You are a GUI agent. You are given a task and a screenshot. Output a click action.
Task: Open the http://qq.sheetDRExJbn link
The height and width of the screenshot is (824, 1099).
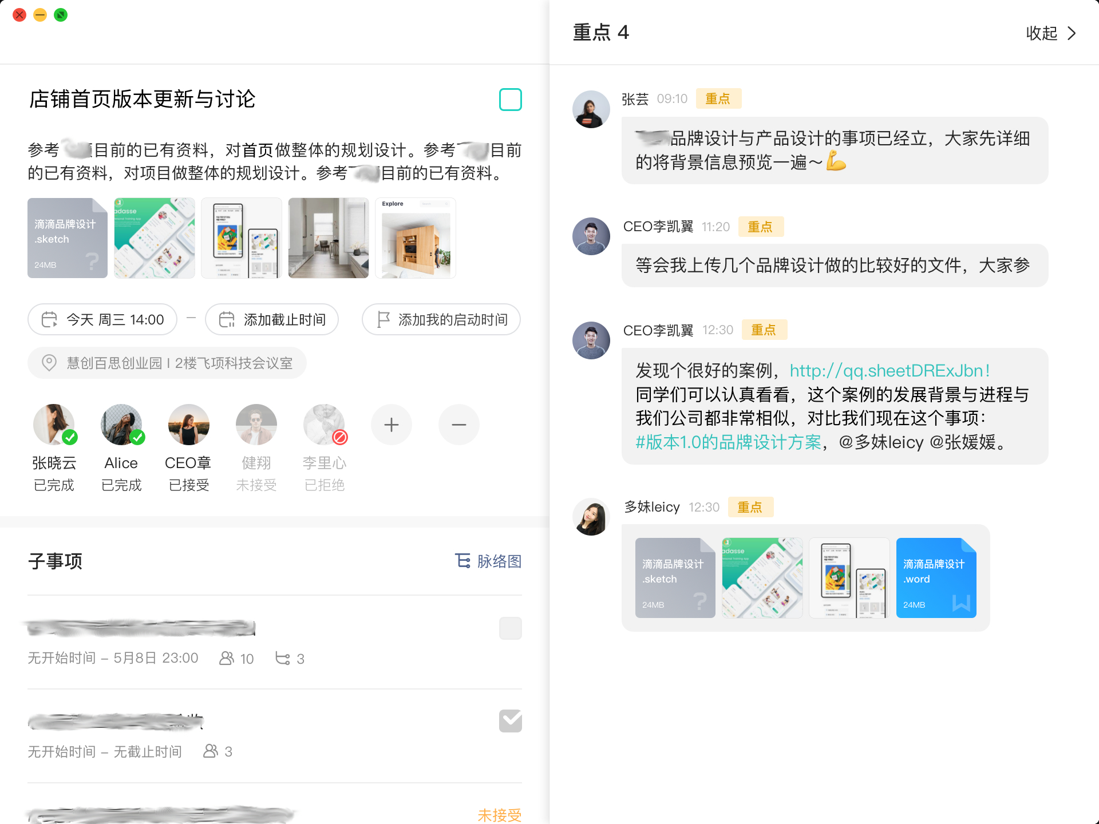[x=890, y=371]
